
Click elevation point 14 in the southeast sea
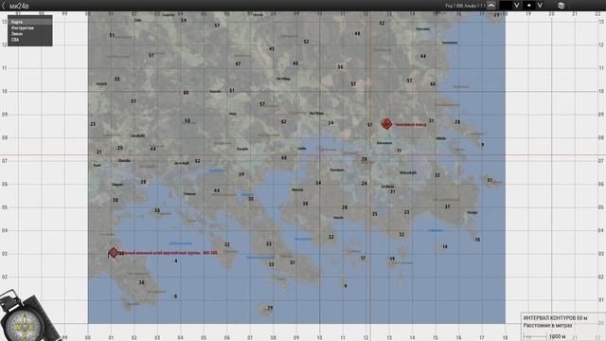click(445, 246)
